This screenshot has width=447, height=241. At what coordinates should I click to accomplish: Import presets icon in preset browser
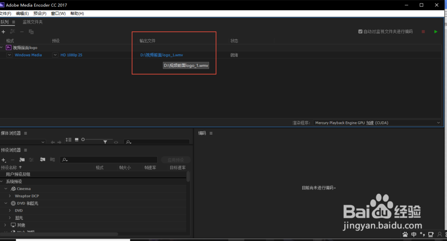(x=42, y=160)
